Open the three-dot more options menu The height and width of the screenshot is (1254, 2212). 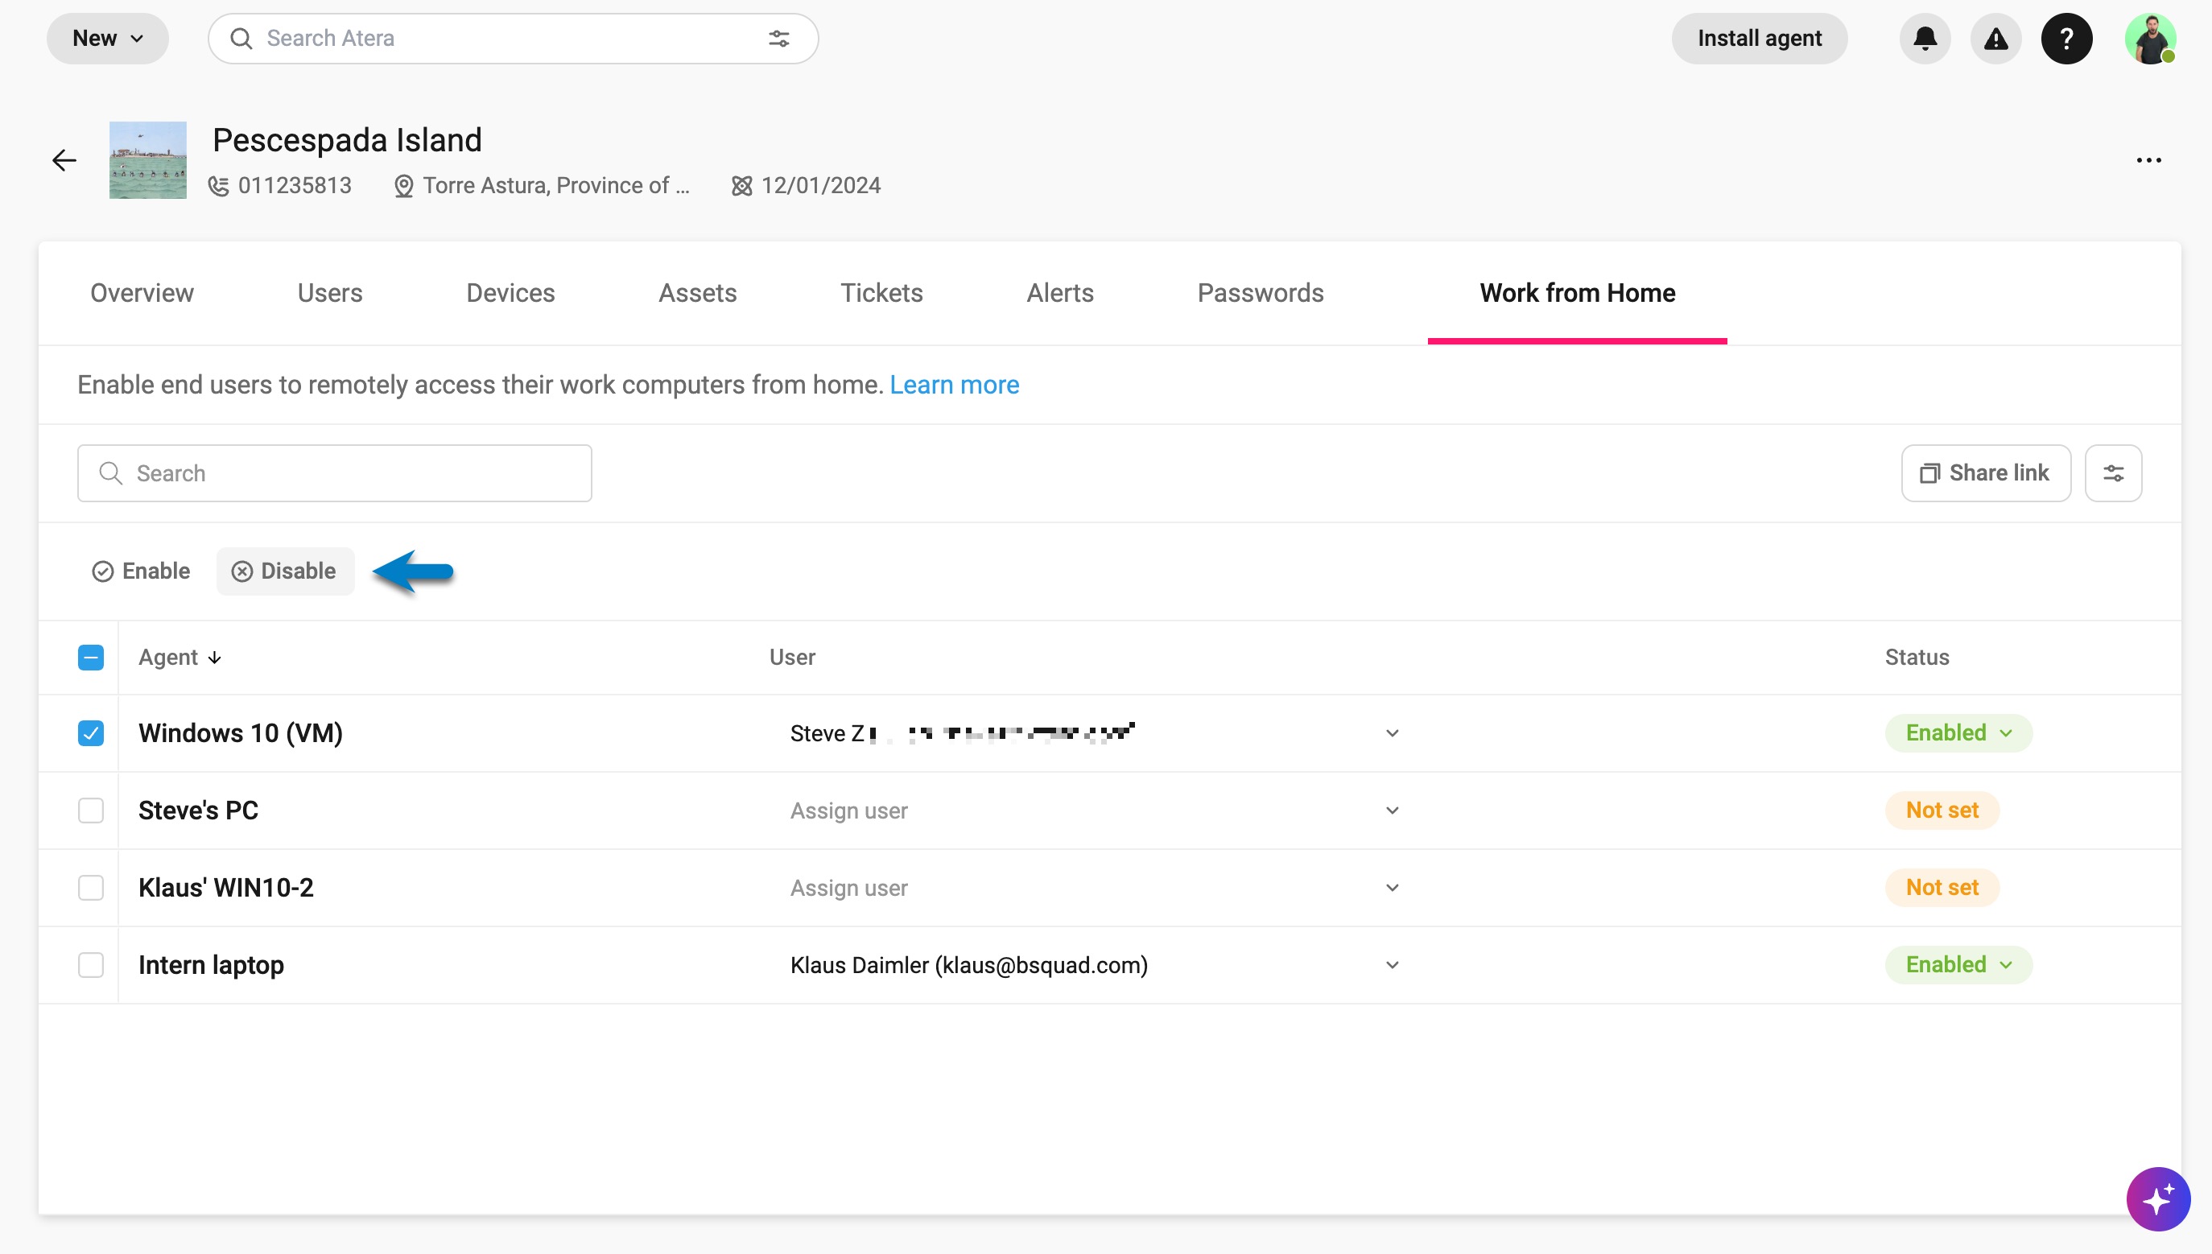(2148, 160)
